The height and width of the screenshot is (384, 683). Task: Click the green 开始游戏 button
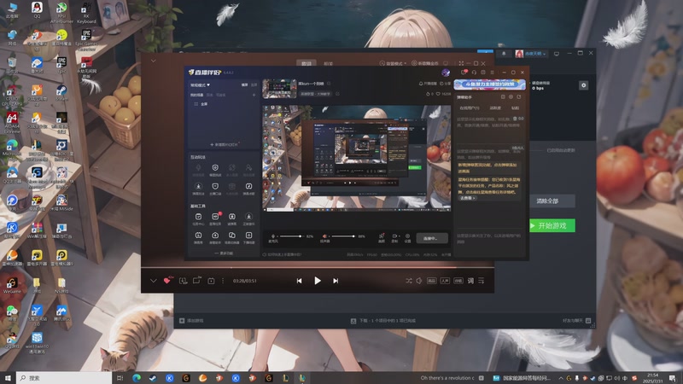pyautogui.click(x=552, y=225)
